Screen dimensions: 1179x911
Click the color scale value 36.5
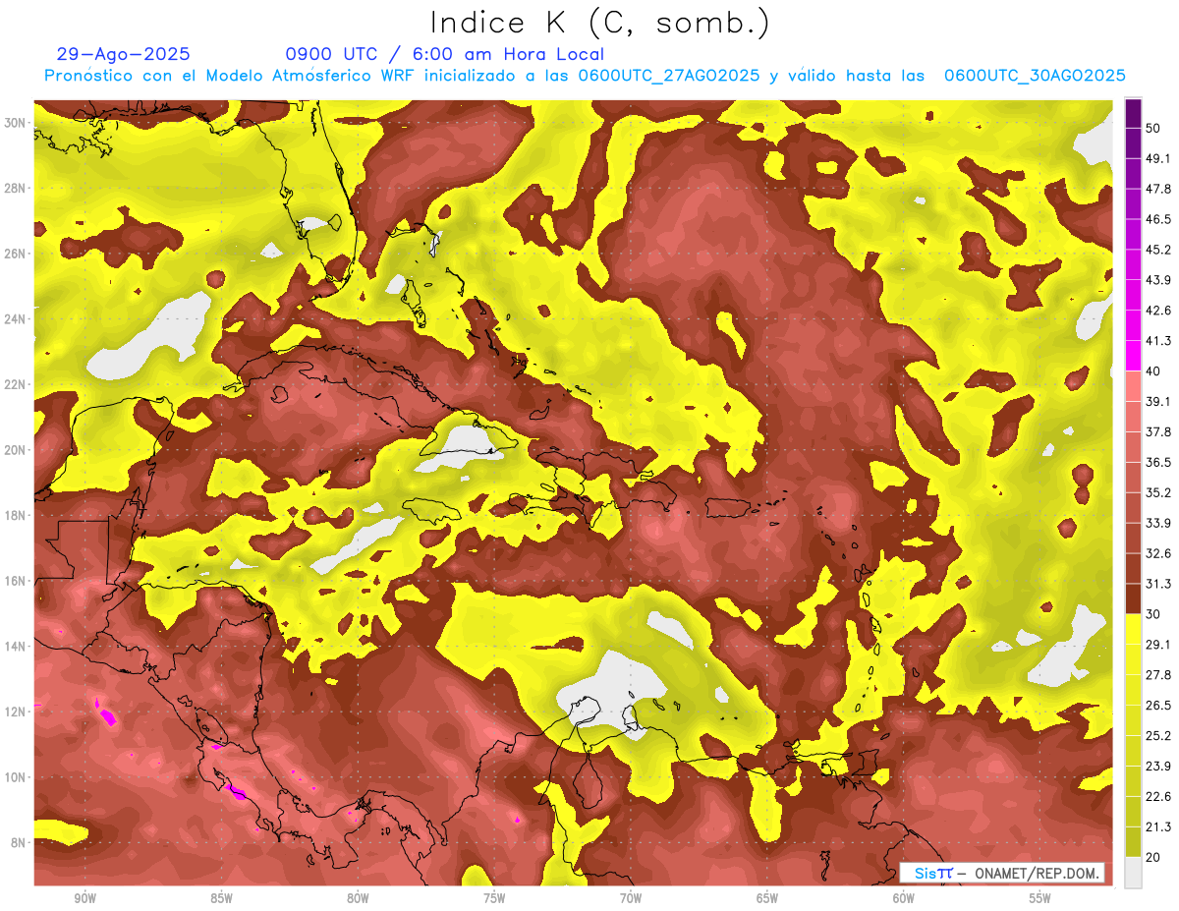(x=1158, y=462)
